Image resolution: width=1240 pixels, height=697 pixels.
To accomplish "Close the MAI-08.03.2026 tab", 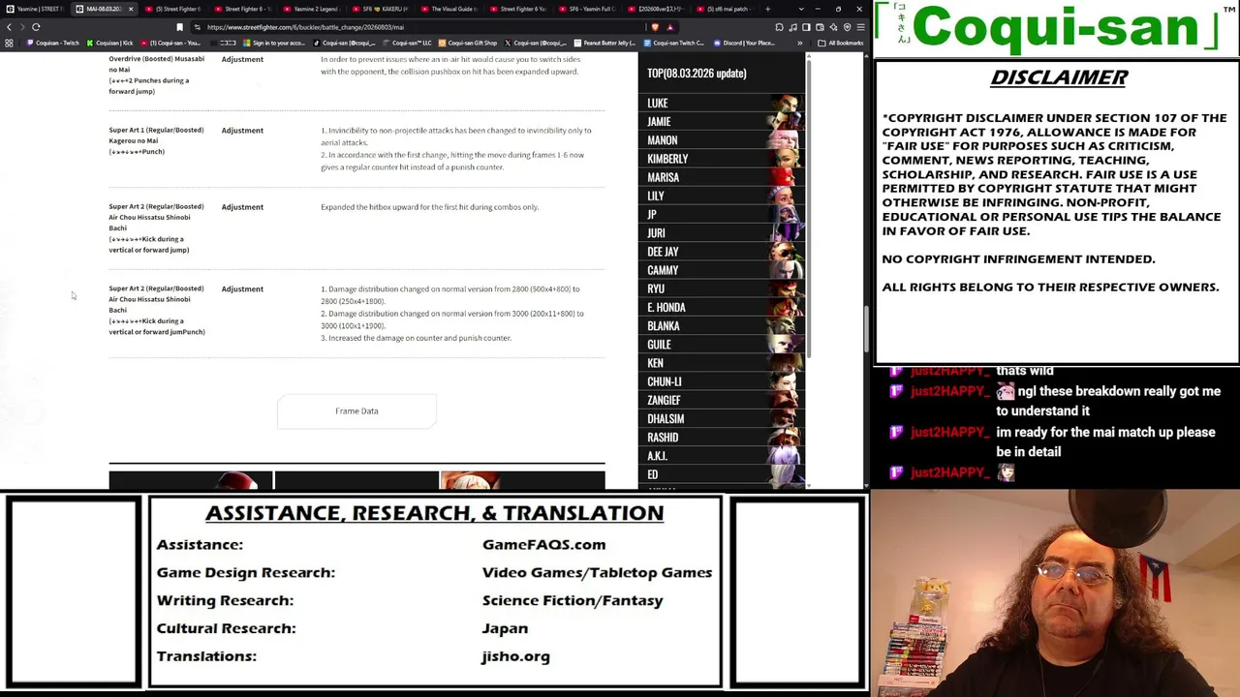I will (x=131, y=9).
